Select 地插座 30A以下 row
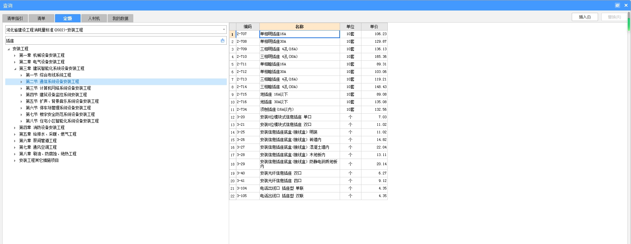Viewport: 631px width, 244px height. (x=300, y=102)
